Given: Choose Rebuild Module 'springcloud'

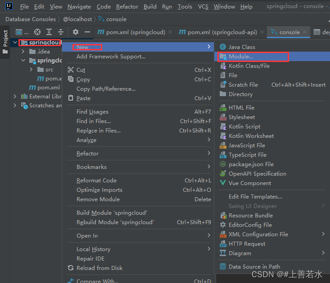Looking at the screenshot, I should [138, 222].
